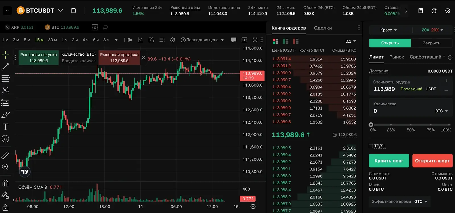This screenshot has width=455, height=213.
Task: Switch to the Закрыть position toggle
Action: click(x=431, y=43)
